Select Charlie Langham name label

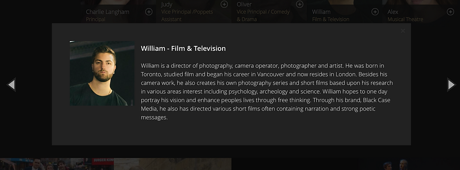(x=107, y=12)
